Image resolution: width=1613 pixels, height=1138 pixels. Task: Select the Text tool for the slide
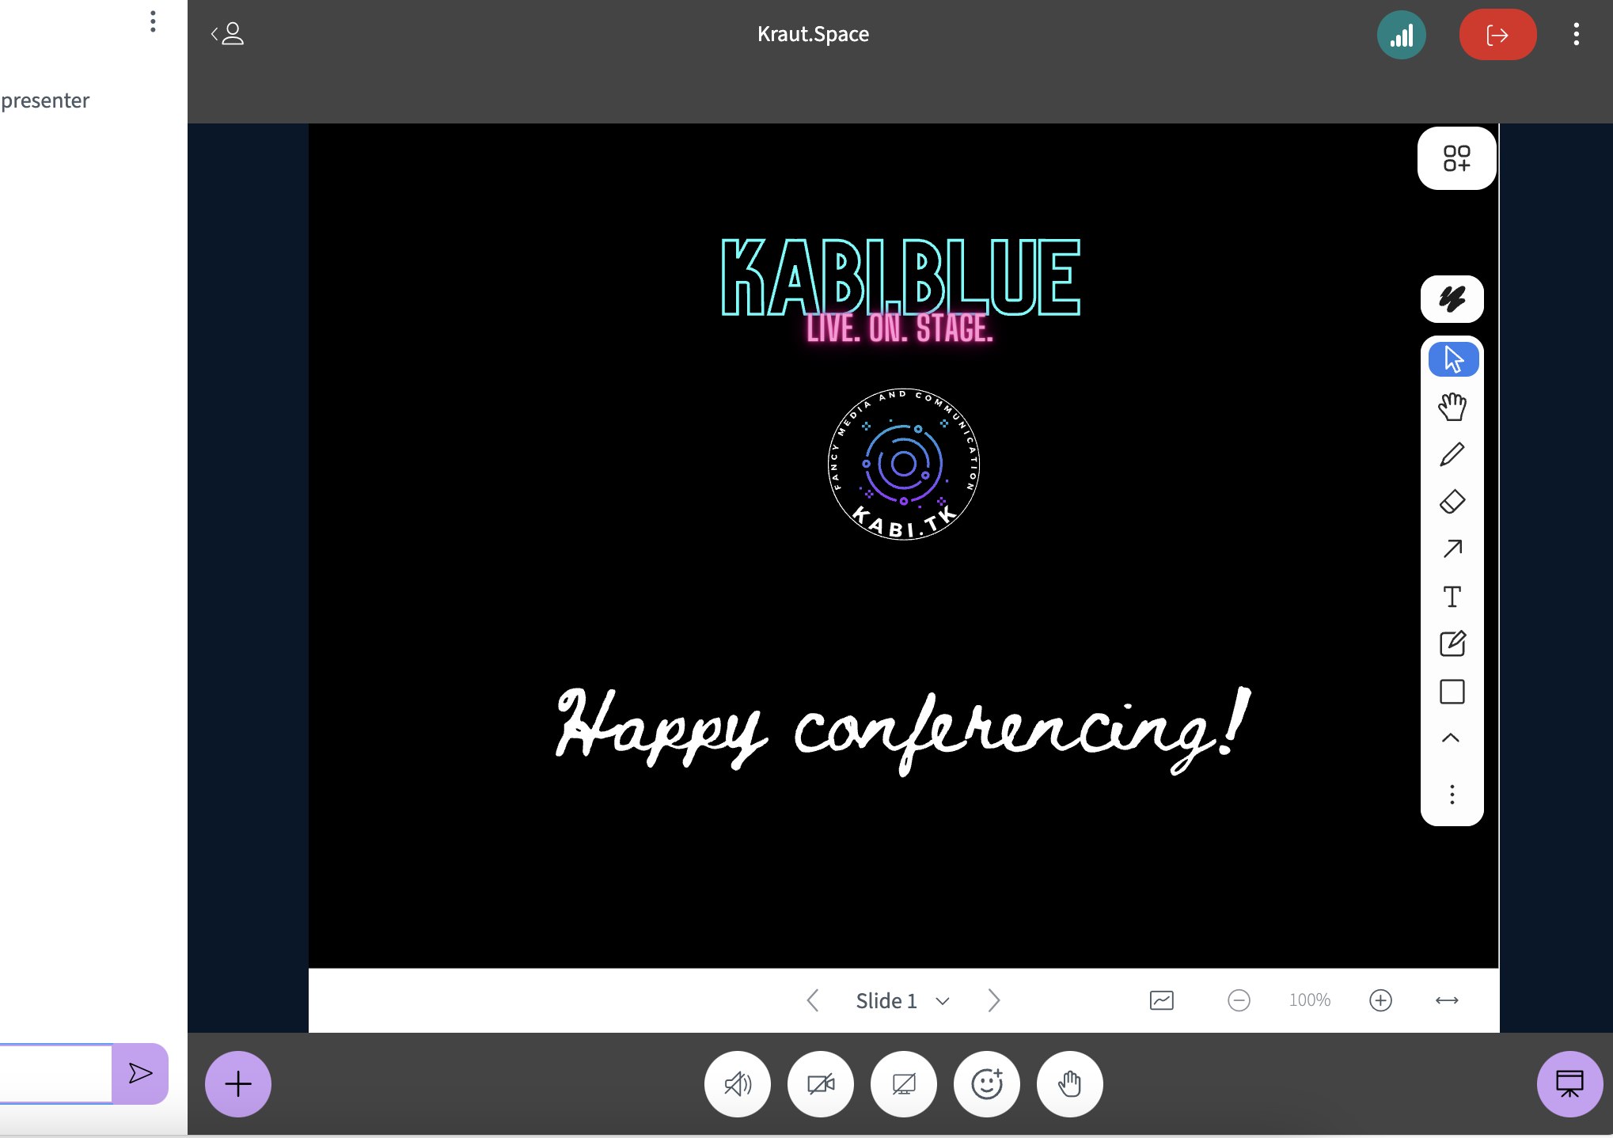point(1452,597)
